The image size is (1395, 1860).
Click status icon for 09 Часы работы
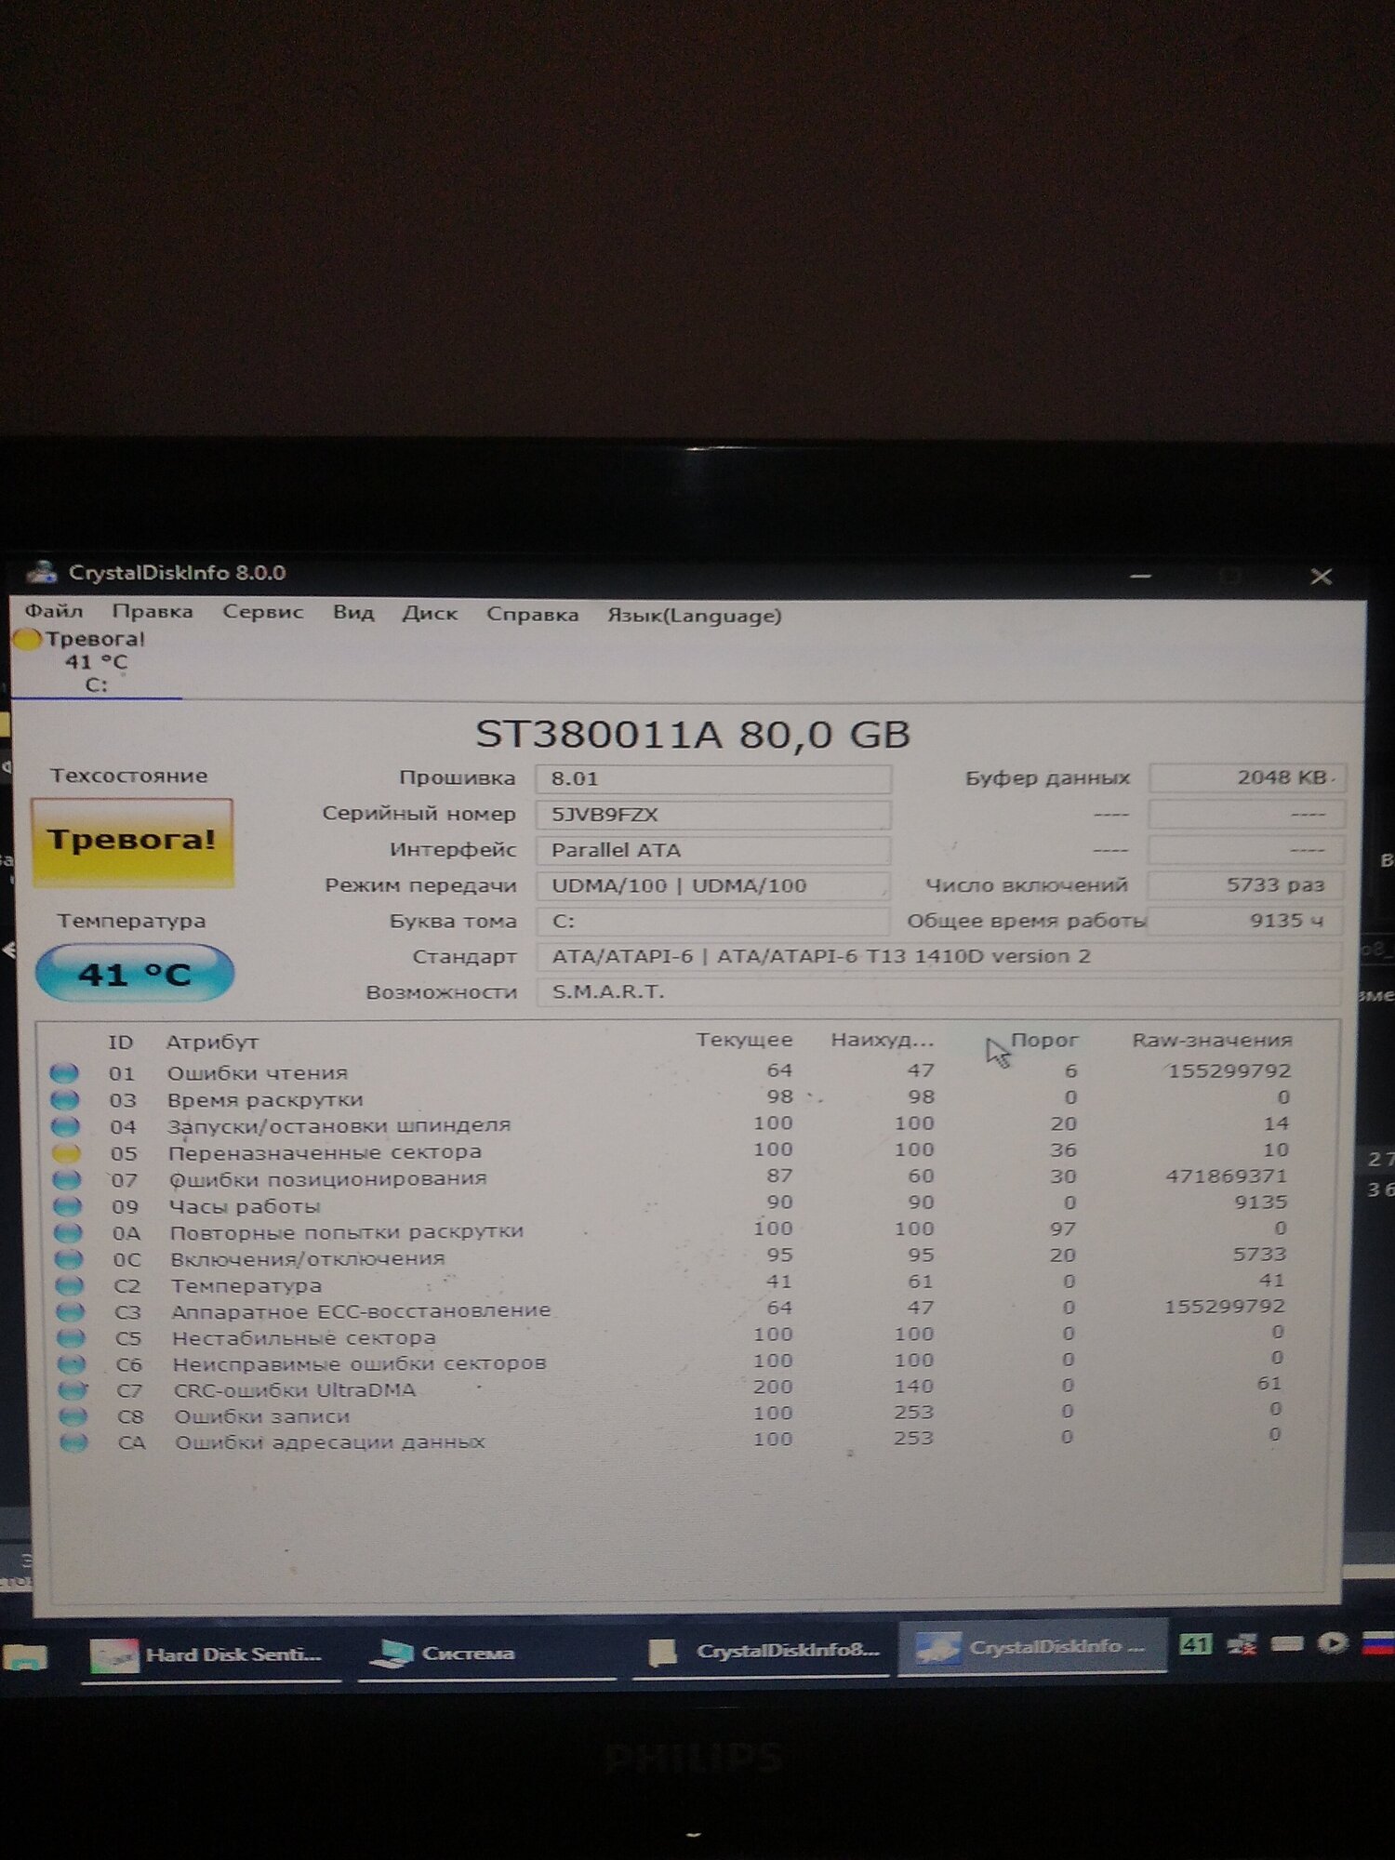(67, 1206)
